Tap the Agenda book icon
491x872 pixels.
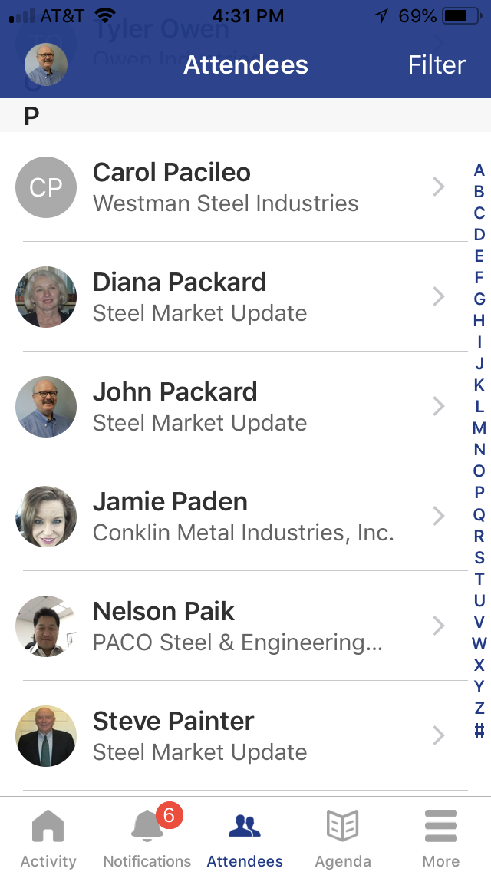tap(342, 827)
